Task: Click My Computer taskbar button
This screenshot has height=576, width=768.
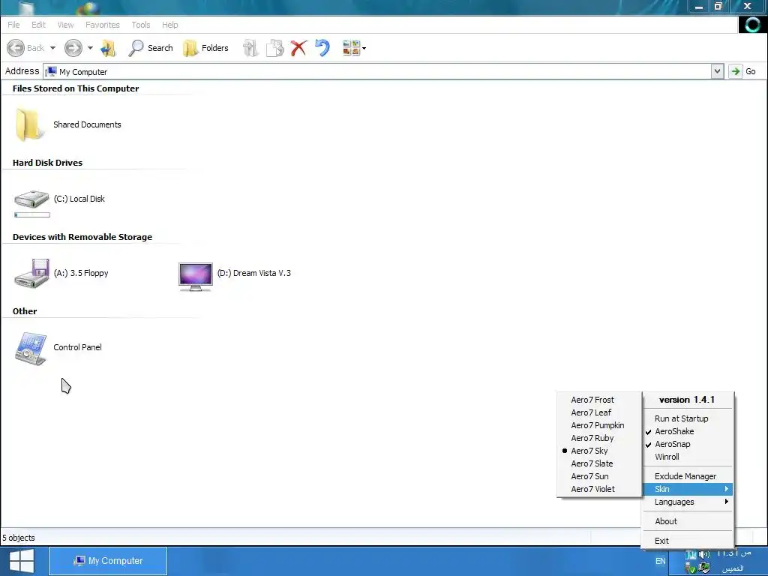Action: [x=108, y=561]
